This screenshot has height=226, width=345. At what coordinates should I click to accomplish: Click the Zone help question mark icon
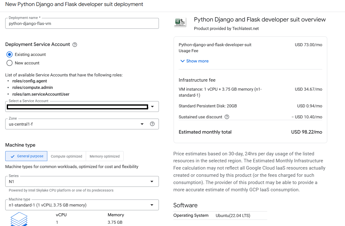[x=152, y=124]
